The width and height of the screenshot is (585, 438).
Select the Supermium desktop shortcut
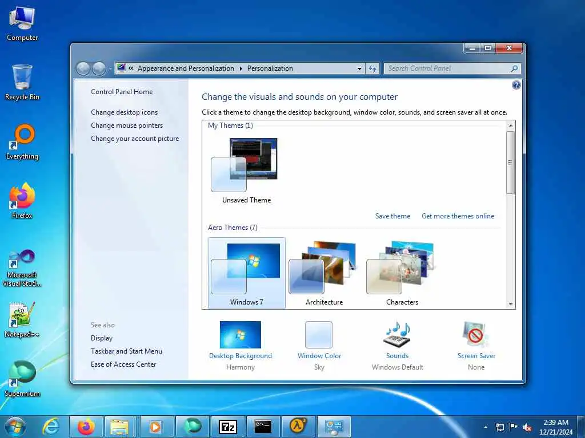(x=22, y=379)
